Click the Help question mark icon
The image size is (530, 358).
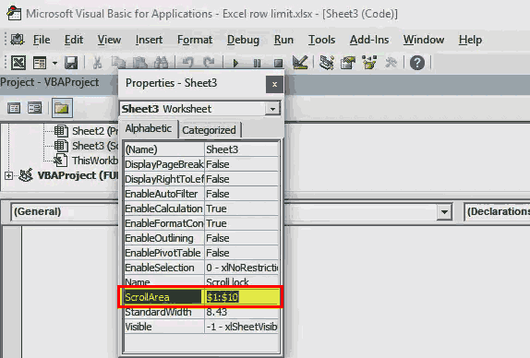pos(417,63)
